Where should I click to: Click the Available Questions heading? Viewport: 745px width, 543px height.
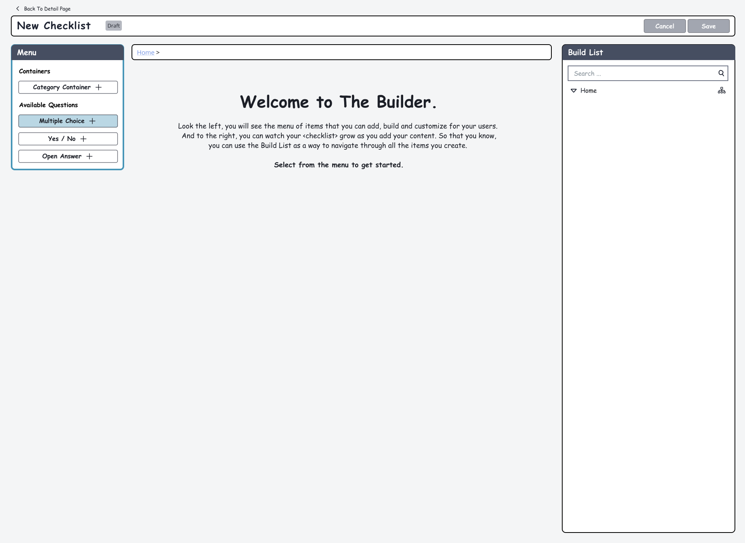[x=49, y=105]
